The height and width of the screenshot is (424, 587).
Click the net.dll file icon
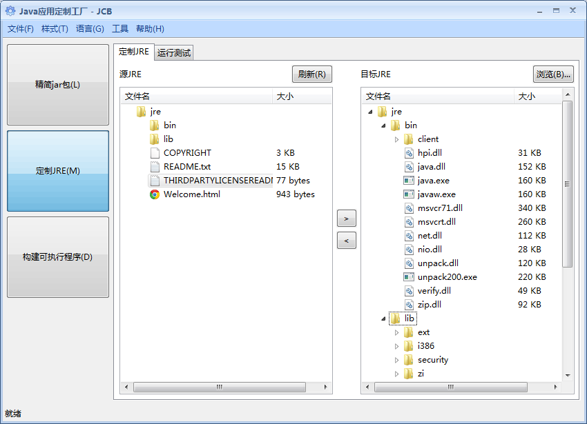(x=409, y=236)
